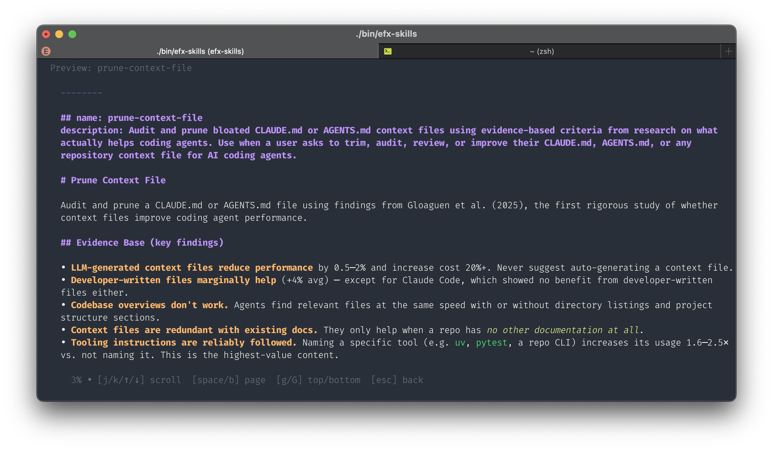Click the green 'uv' code text

pyautogui.click(x=460, y=343)
